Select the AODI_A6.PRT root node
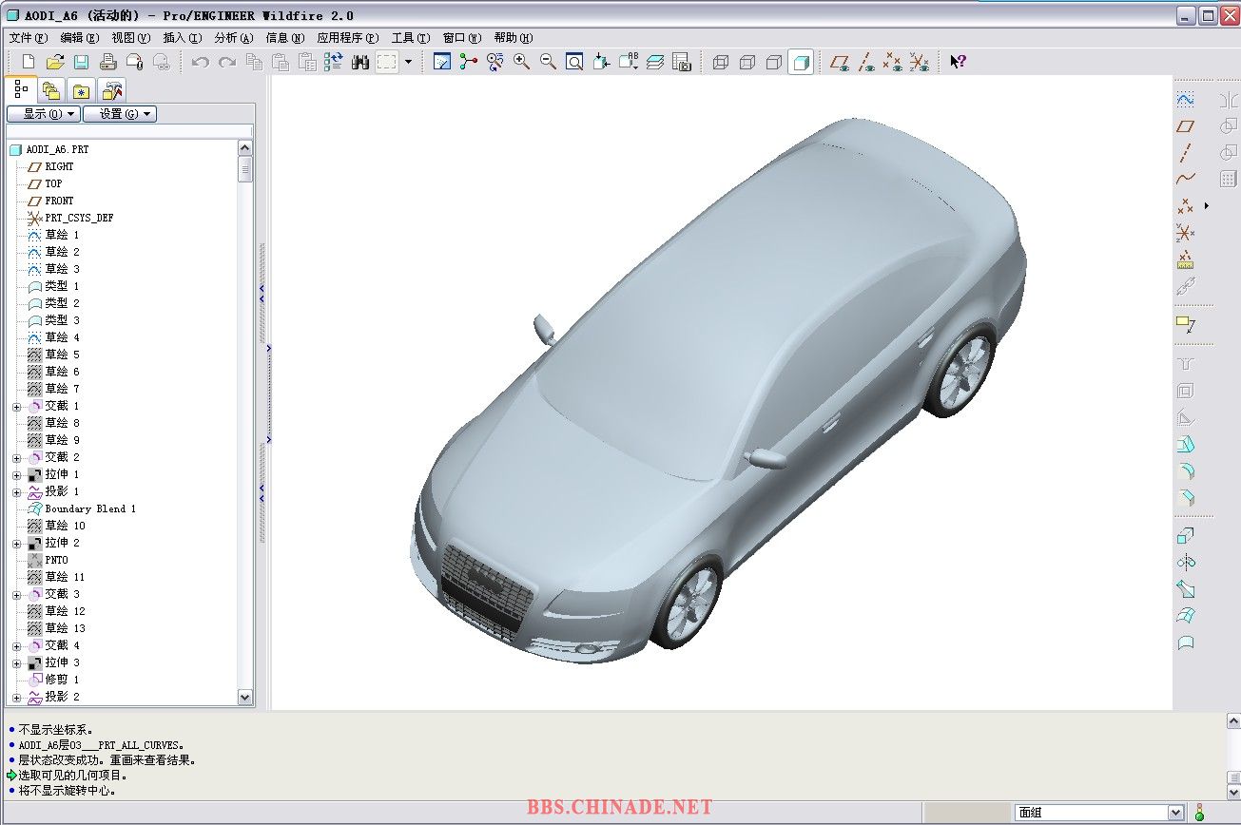Image resolution: width=1241 pixels, height=825 pixels. point(57,150)
